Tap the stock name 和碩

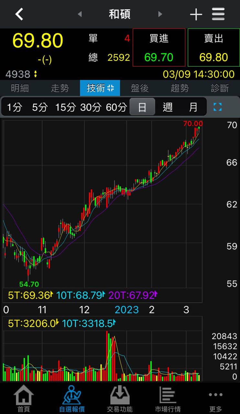click(120, 14)
